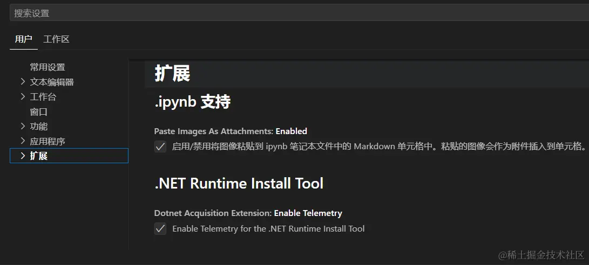Expand the arrow beside 工作台
The image size is (589, 265).
click(x=23, y=97)
